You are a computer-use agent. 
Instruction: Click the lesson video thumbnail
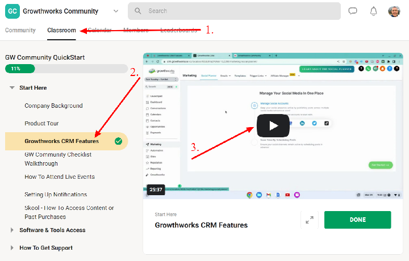(x=273, y=126)
